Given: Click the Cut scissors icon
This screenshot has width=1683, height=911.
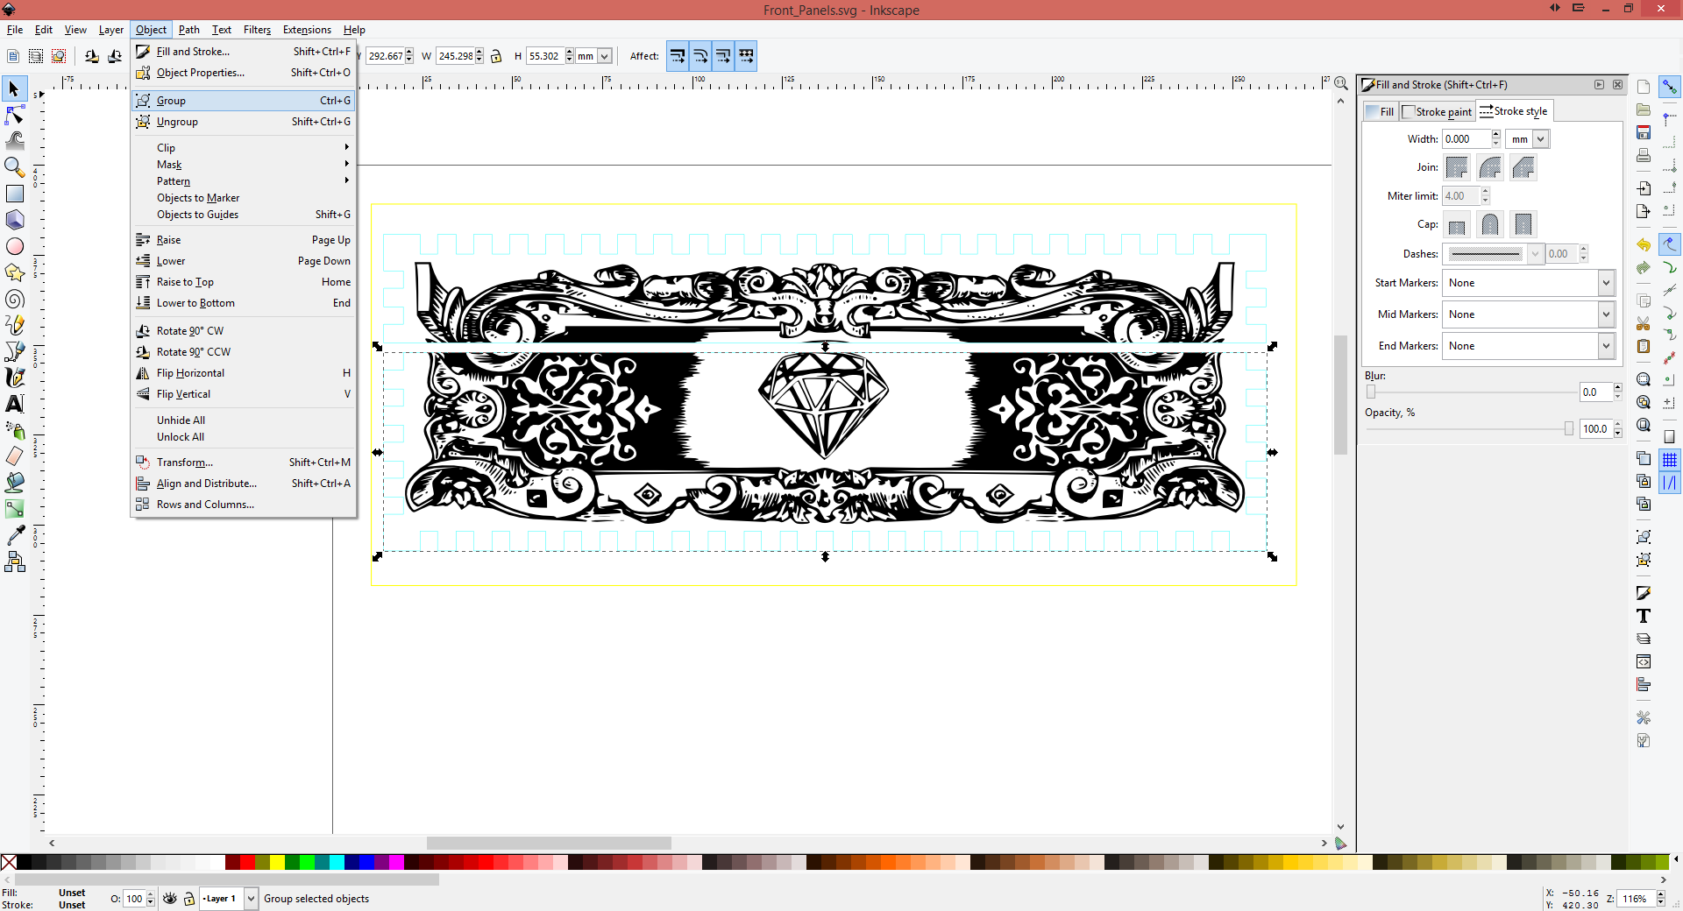Looking at the screenshot, I should click(1644, 323).
